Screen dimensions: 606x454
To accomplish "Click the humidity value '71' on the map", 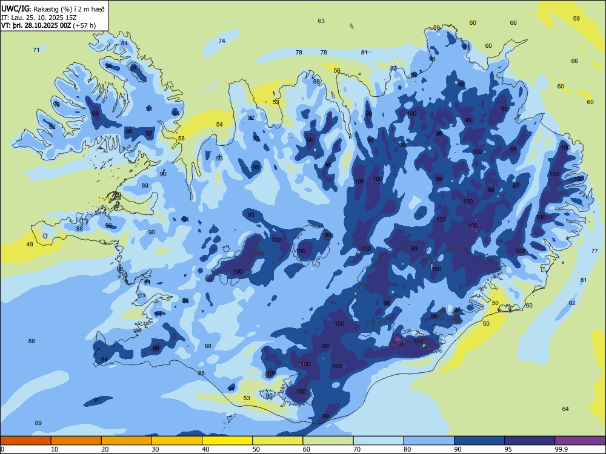I will (36, 50).
